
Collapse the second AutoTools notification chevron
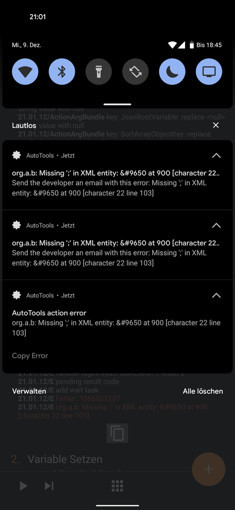tap(216, 225)
